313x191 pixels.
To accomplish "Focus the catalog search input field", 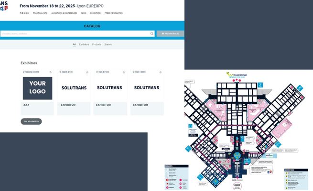I will coord(77,34).
